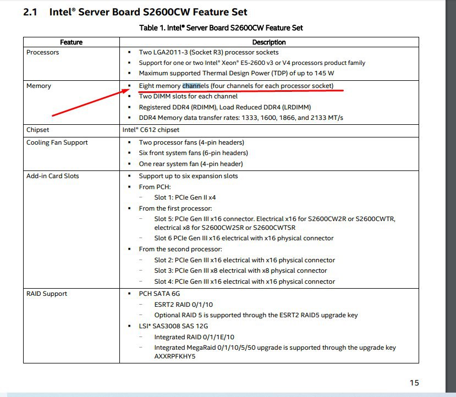The width and height of the screenshot is (456, 397).
Task: Click the upgrade key 'AXXRPFKHY5'
Action: pyautogui.click(x=175, y=357)
